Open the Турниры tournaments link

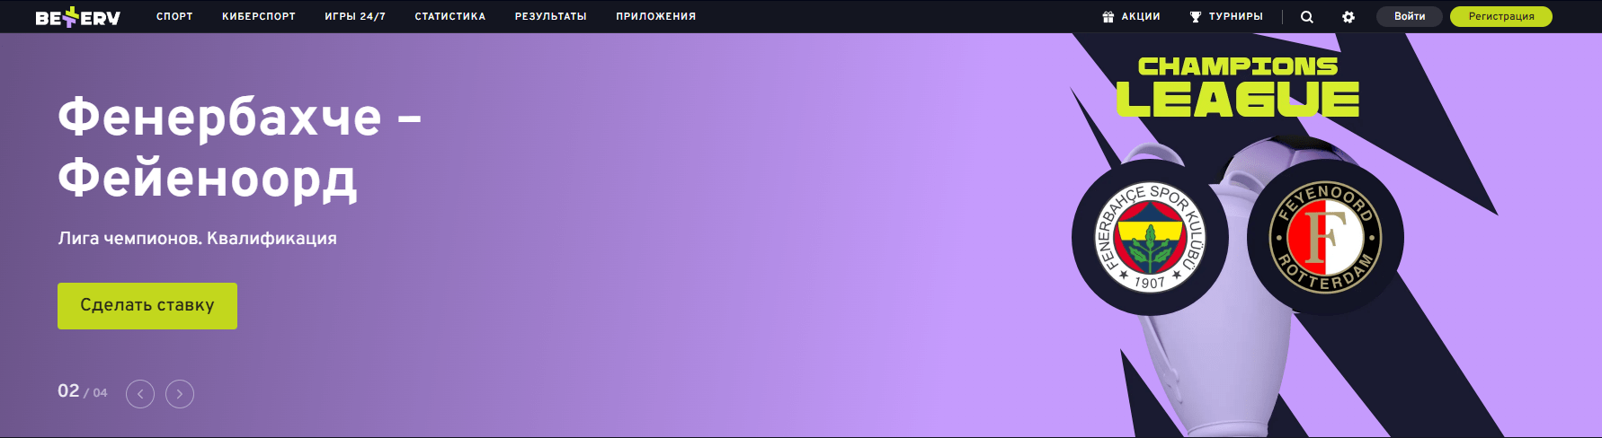point(1236,16)
